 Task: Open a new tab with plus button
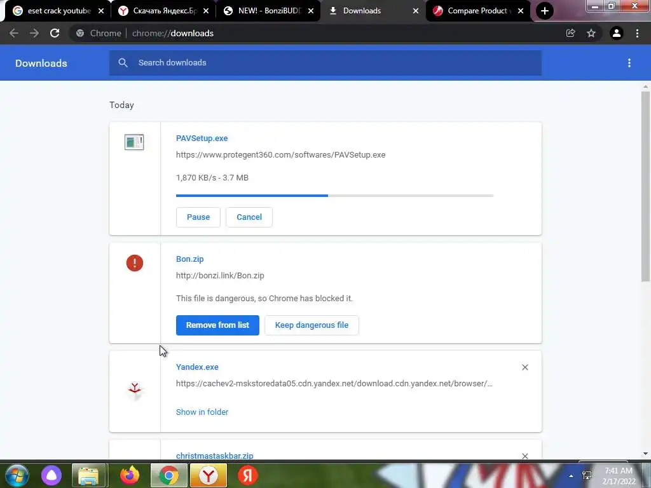[x=545, y=11]
